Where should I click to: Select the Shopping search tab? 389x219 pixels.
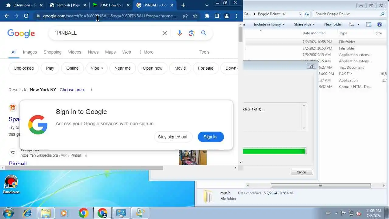pos(52,52)
